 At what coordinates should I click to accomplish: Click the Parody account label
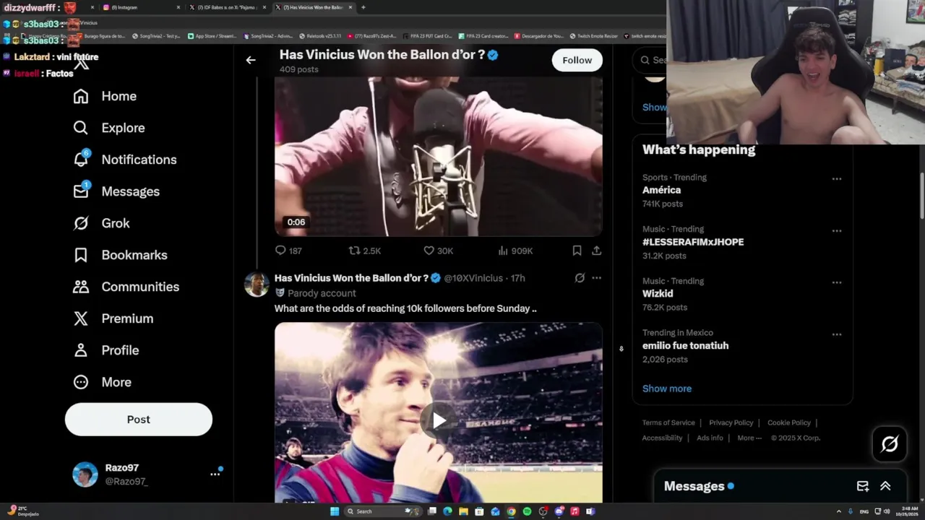(322, 293)
